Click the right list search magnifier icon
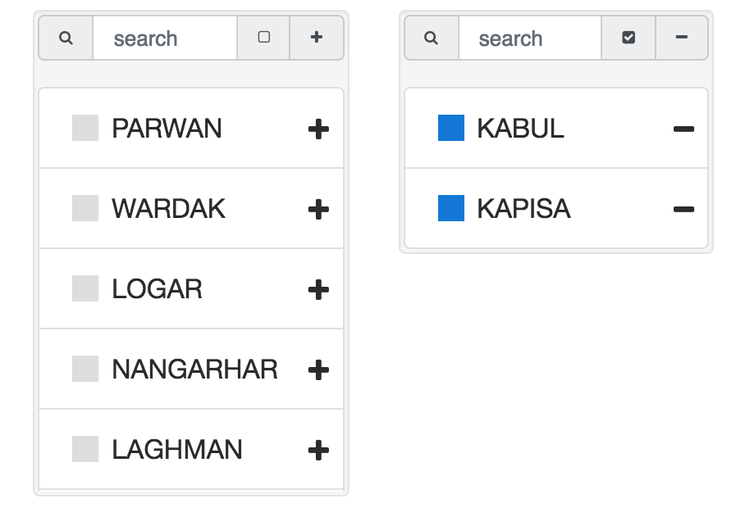 tap(432, 38)
